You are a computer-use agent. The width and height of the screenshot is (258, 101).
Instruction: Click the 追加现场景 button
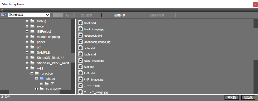tap(157, 15)
